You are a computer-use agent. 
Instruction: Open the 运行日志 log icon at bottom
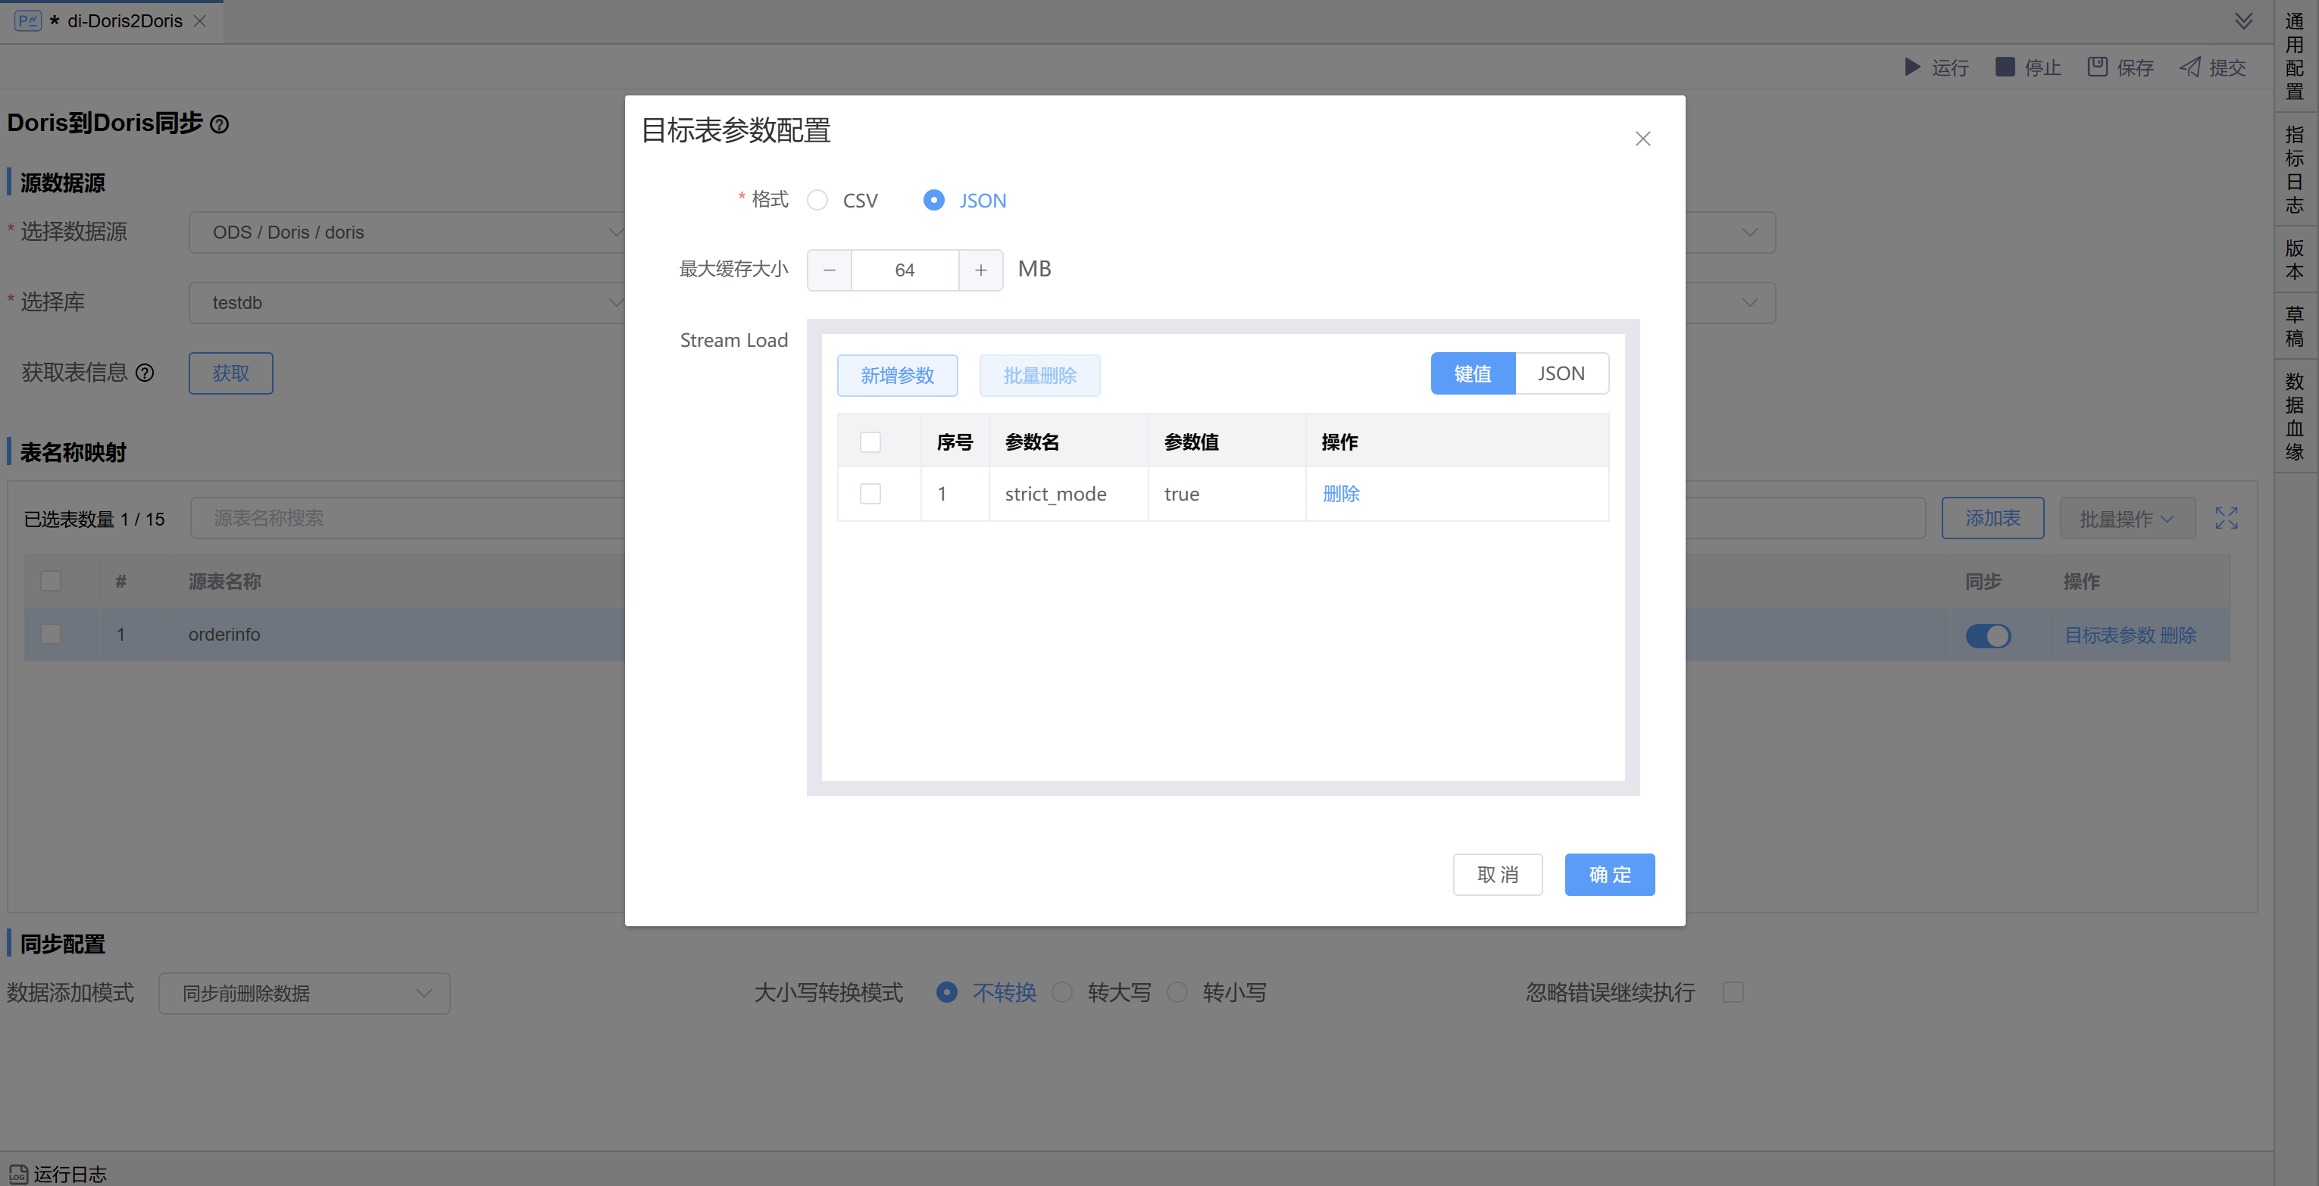click(x=18, y=1173)
